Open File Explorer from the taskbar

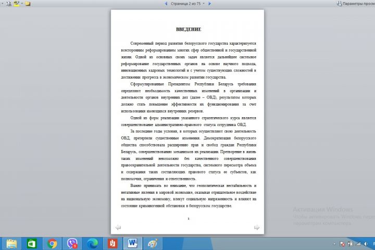(11, 244)
